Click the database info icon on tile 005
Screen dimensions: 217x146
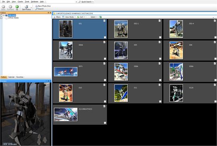click(x=160, y=42)
